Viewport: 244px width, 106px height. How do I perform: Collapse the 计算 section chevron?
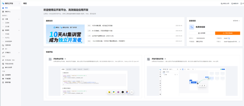[19, 19]
